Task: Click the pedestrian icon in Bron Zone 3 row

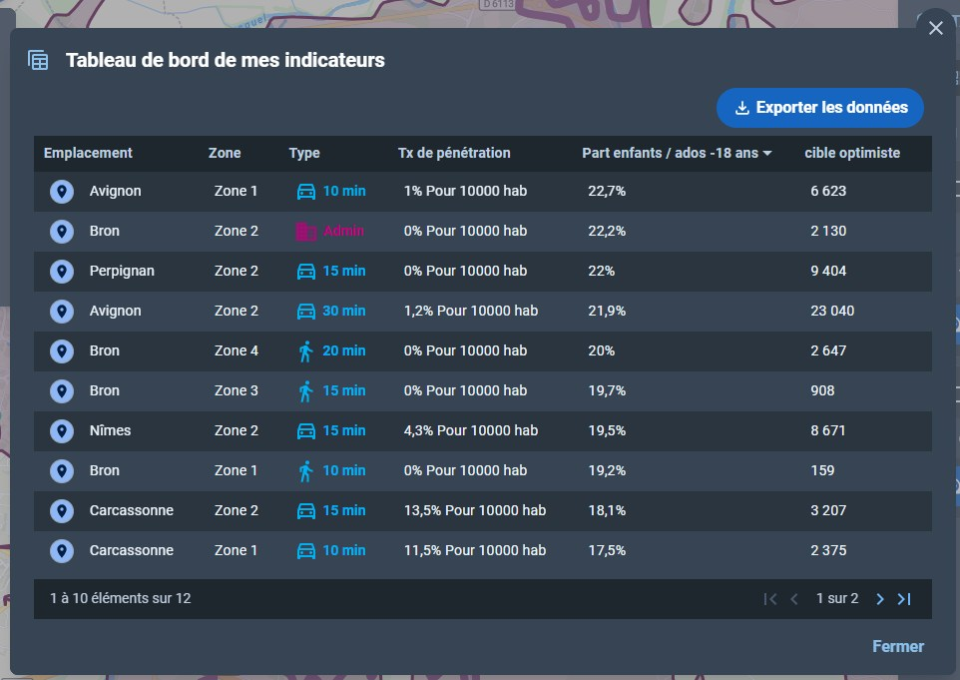Action: coord(306,391)
